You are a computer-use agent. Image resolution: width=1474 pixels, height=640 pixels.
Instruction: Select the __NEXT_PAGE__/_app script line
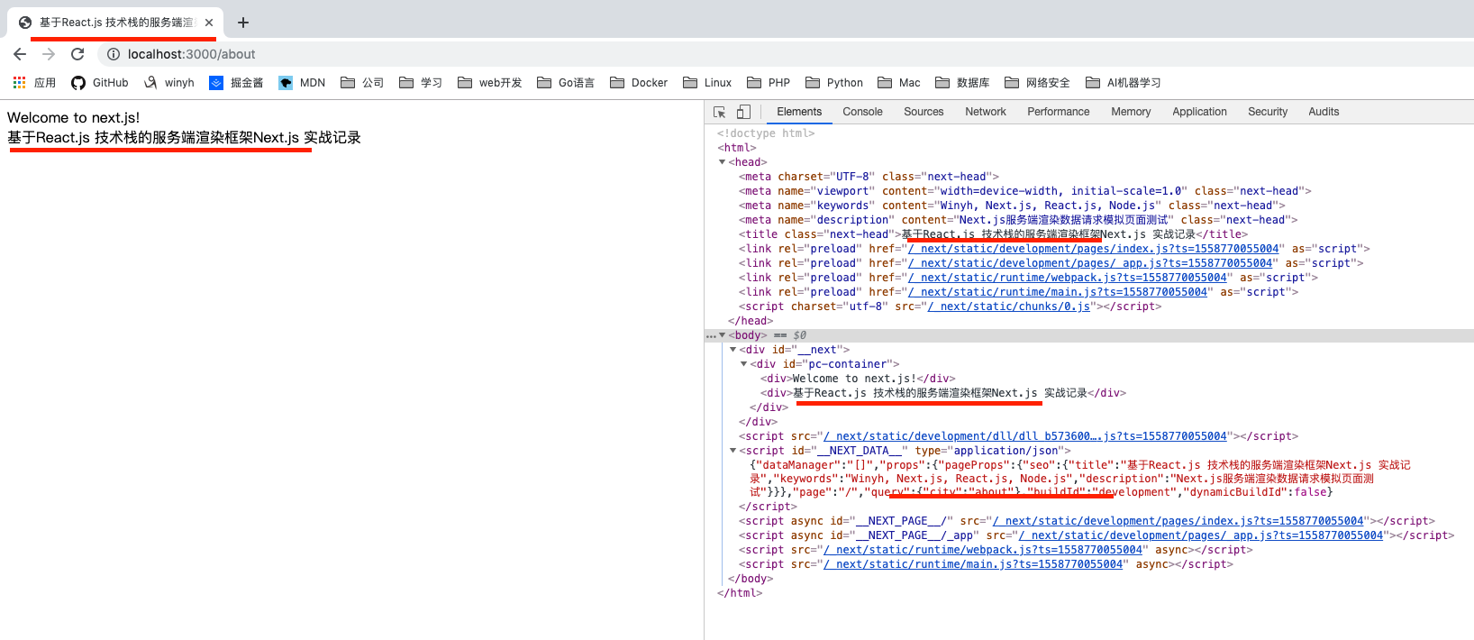tap(1096, 535)
